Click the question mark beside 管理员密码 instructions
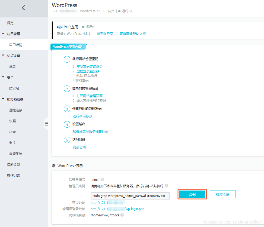Image resolution: width=264 pixels, height=227 pixels. pos(167,186)
